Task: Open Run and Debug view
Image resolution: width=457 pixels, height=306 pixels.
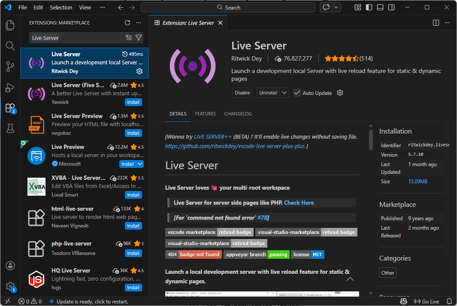Action: tap(10, 87)
